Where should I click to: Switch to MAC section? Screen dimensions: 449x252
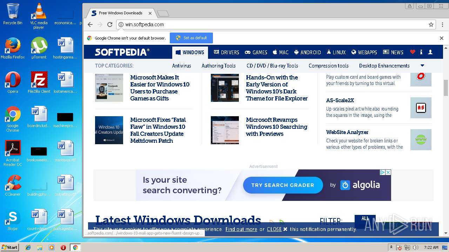[281, 52]
